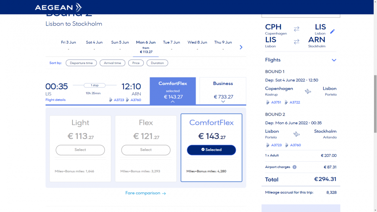Select the Flex fare option

[x=146, y=150]
